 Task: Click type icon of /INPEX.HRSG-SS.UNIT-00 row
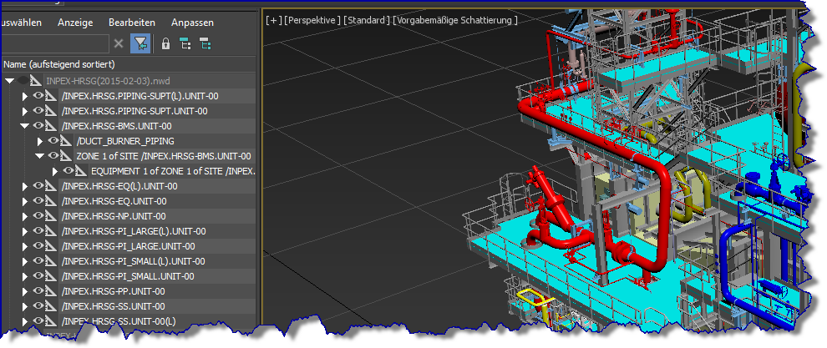[x=50, y=306]
